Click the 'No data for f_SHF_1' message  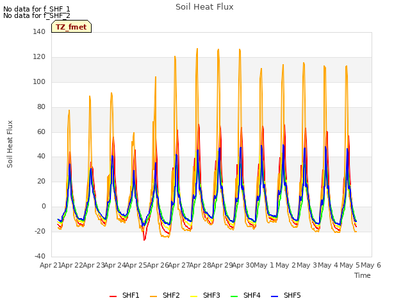(x=37, y=9)
